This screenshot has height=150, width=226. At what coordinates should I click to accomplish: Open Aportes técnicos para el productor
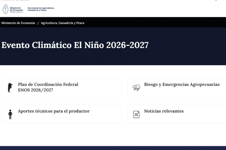coord(61,114)
